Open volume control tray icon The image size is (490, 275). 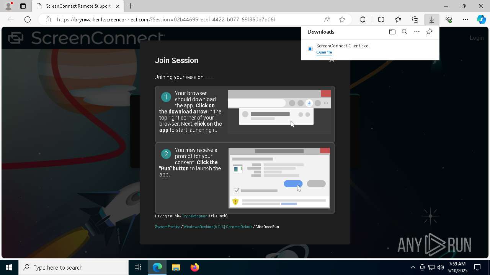click(441, 267)
